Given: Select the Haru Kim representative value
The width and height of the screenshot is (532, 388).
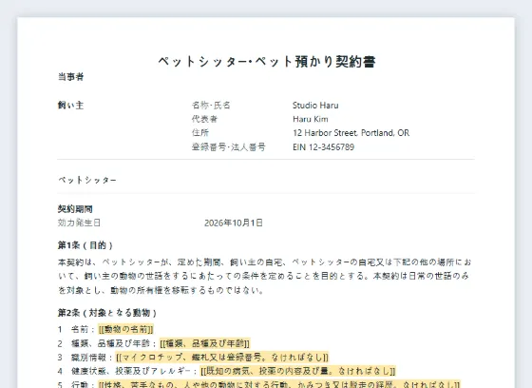Looking at the screenshot, I should click(311, 119).
